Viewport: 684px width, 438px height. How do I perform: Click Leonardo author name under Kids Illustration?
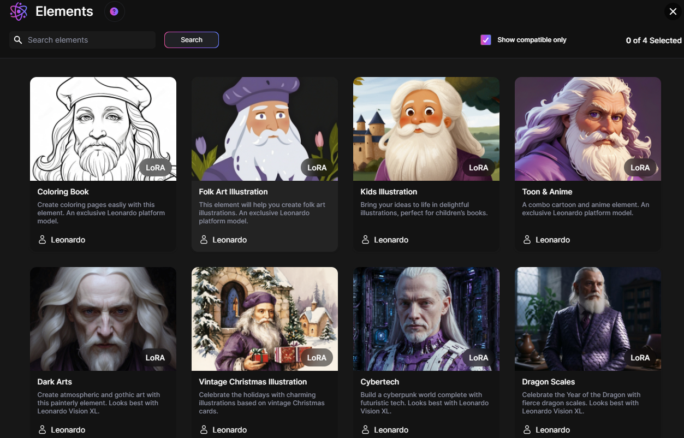coord(391,240)
